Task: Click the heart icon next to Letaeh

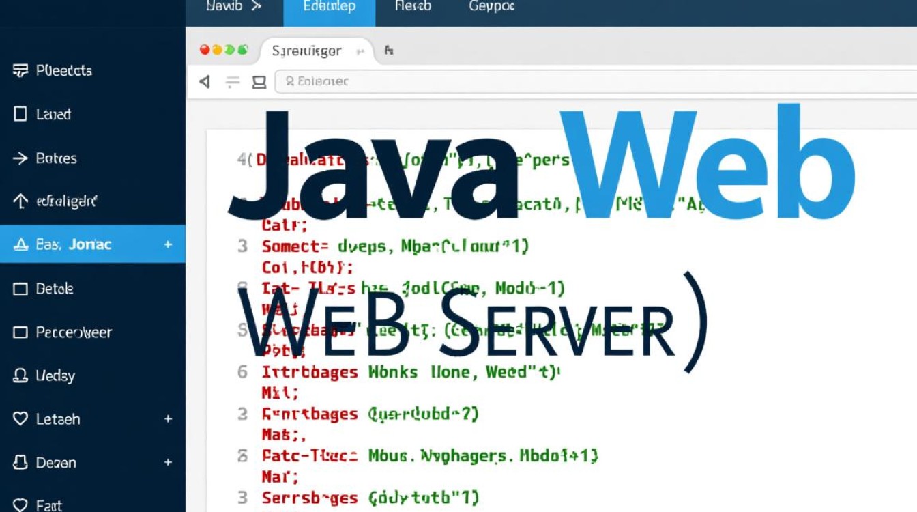Action: pos(20,419)
